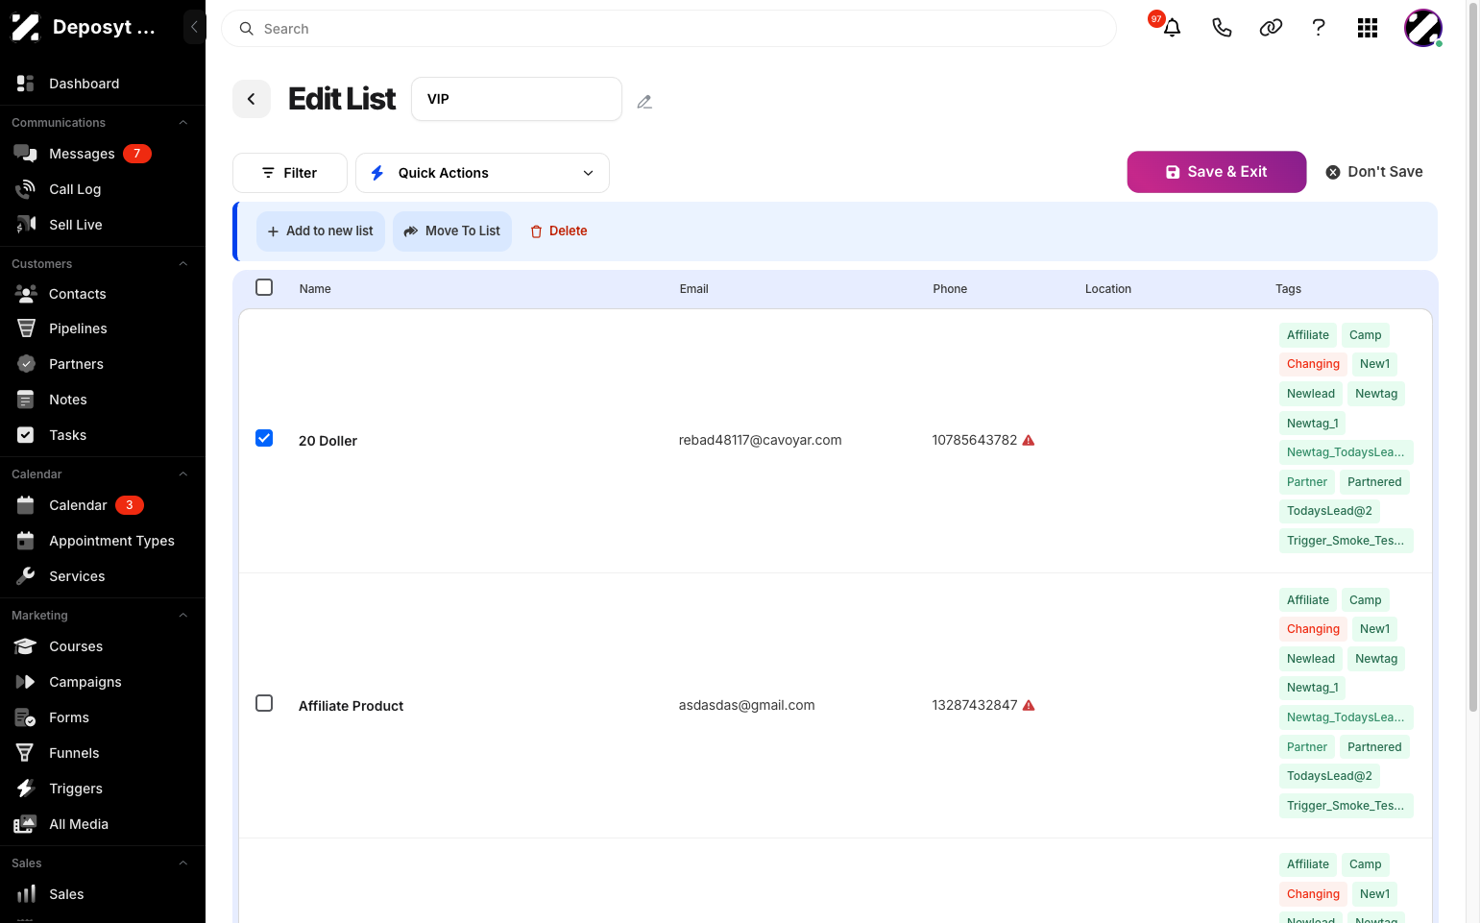The image size is (1480, 923).
Task: Collapse the Sales section
Action: coord(182,863)
